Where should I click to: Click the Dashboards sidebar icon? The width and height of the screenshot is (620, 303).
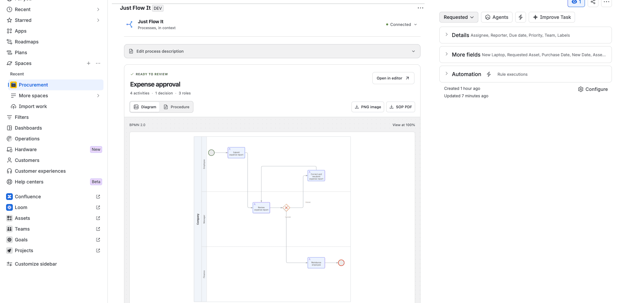[9, 128]
